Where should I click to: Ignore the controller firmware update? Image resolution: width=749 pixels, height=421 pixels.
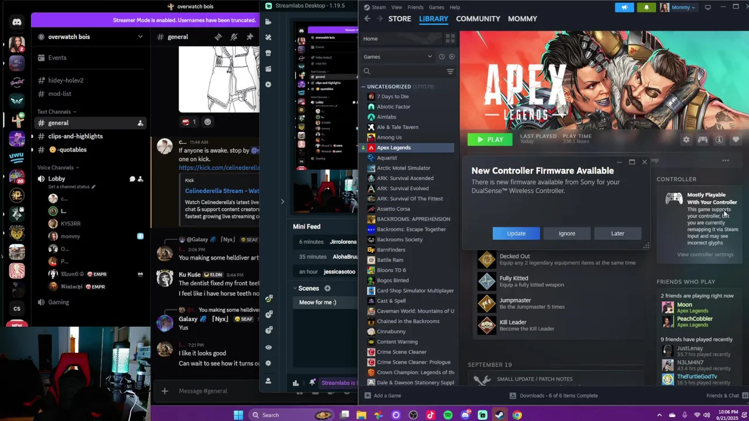point(567,233)
